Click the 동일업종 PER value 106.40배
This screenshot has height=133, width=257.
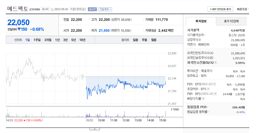pos(238,107)
